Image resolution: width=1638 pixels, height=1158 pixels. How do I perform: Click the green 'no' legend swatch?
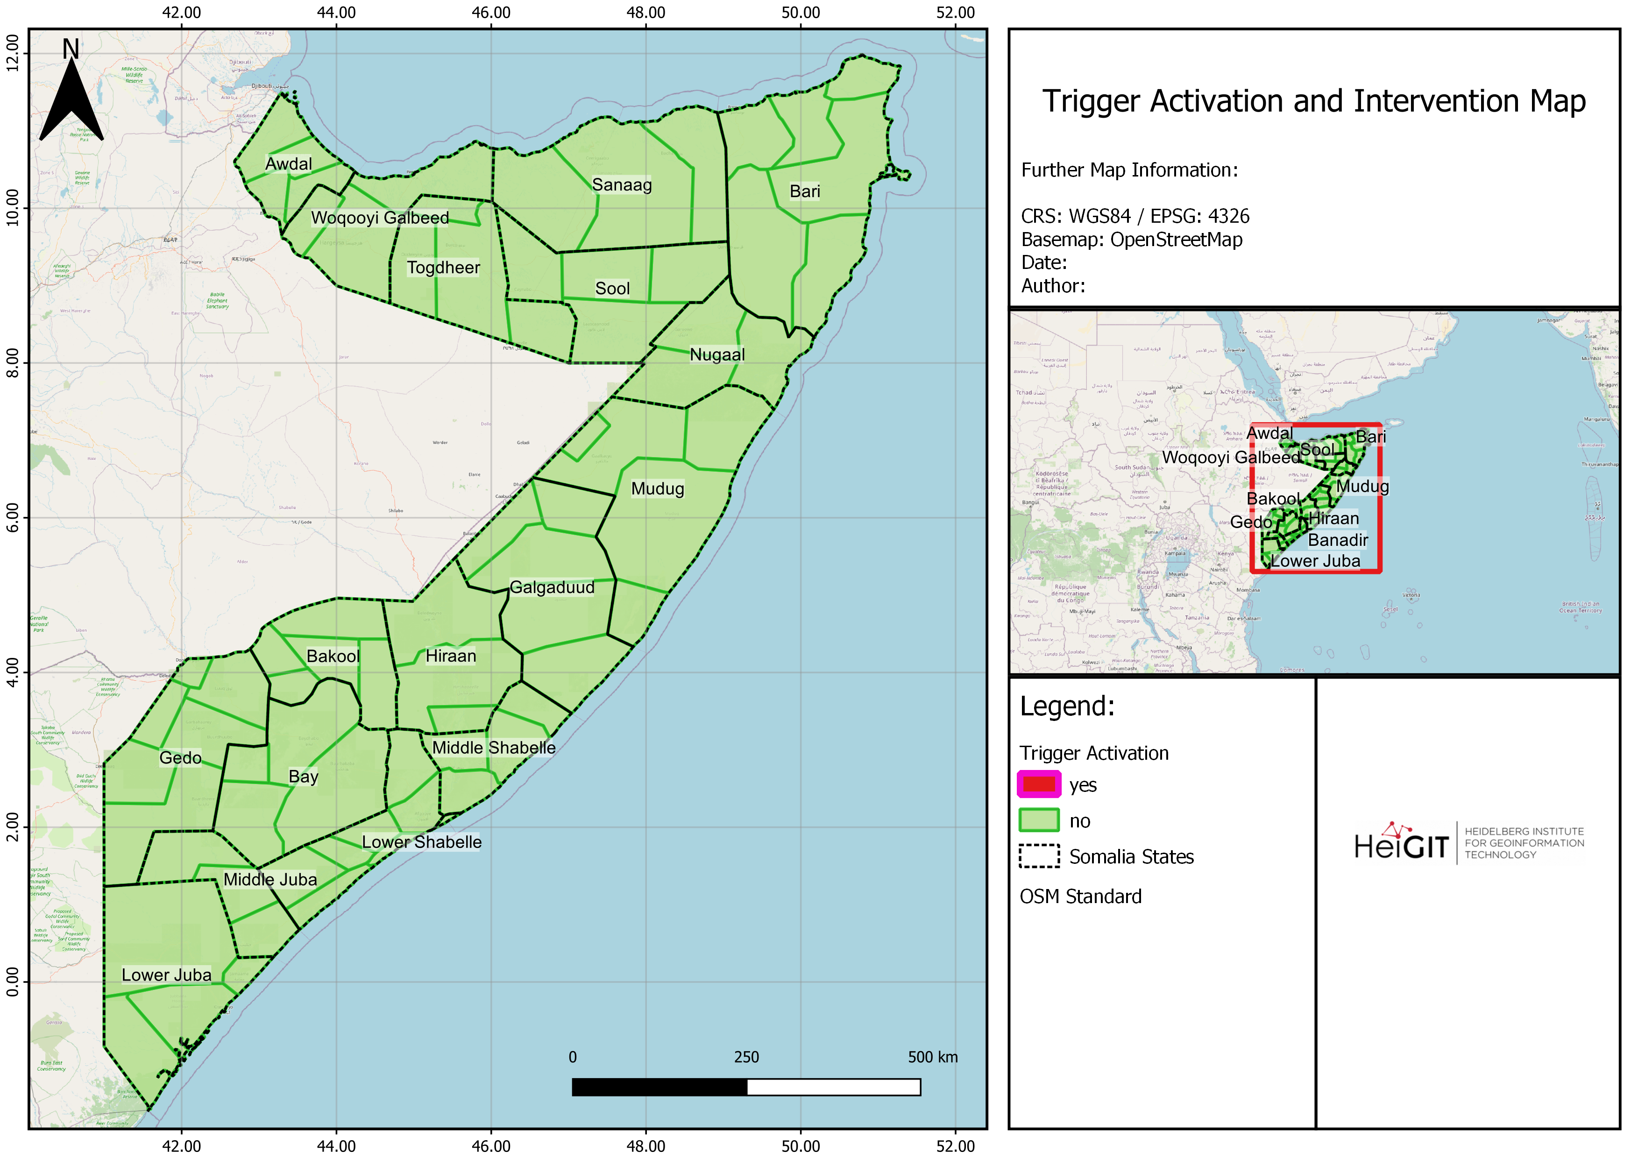[1039, 820]
